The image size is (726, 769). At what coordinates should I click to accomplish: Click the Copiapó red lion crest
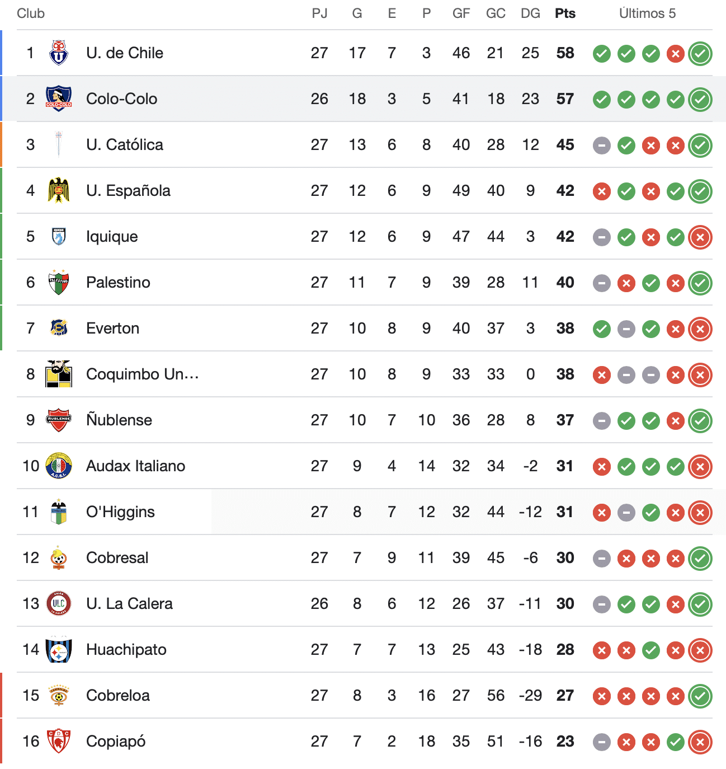(59, 742)
